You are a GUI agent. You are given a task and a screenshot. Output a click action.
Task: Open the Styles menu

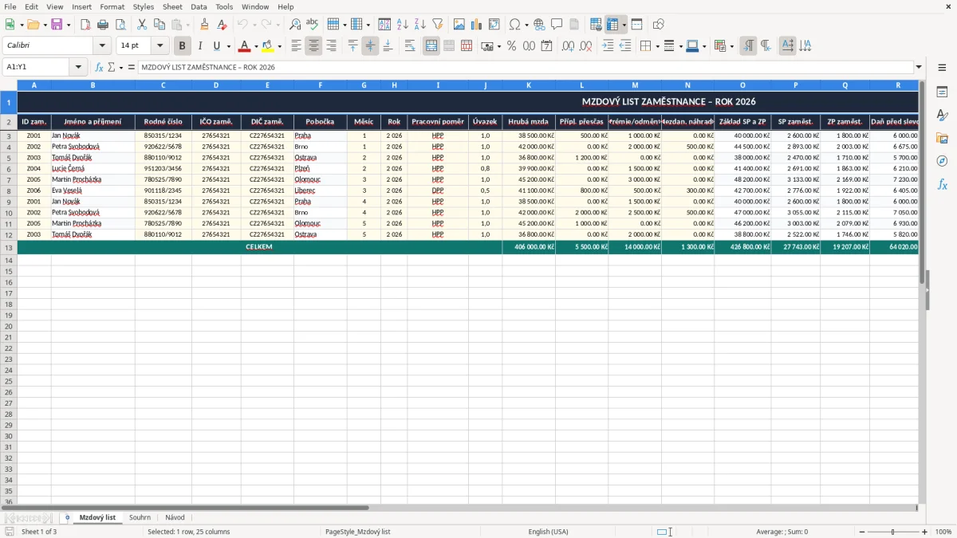click(144, 6)
